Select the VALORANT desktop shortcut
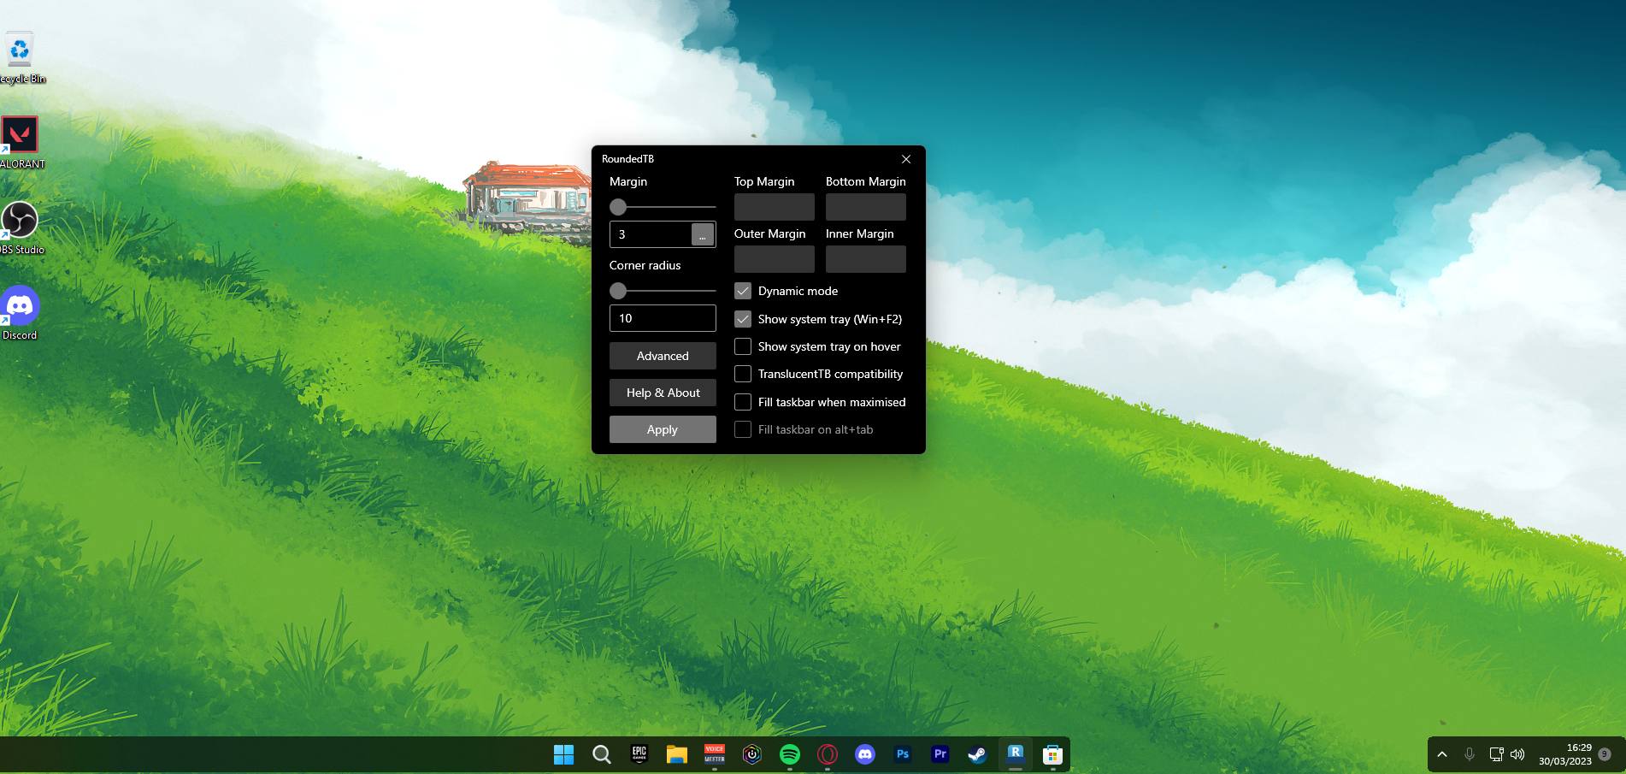 pyautogui.click(x=21, y=143)
